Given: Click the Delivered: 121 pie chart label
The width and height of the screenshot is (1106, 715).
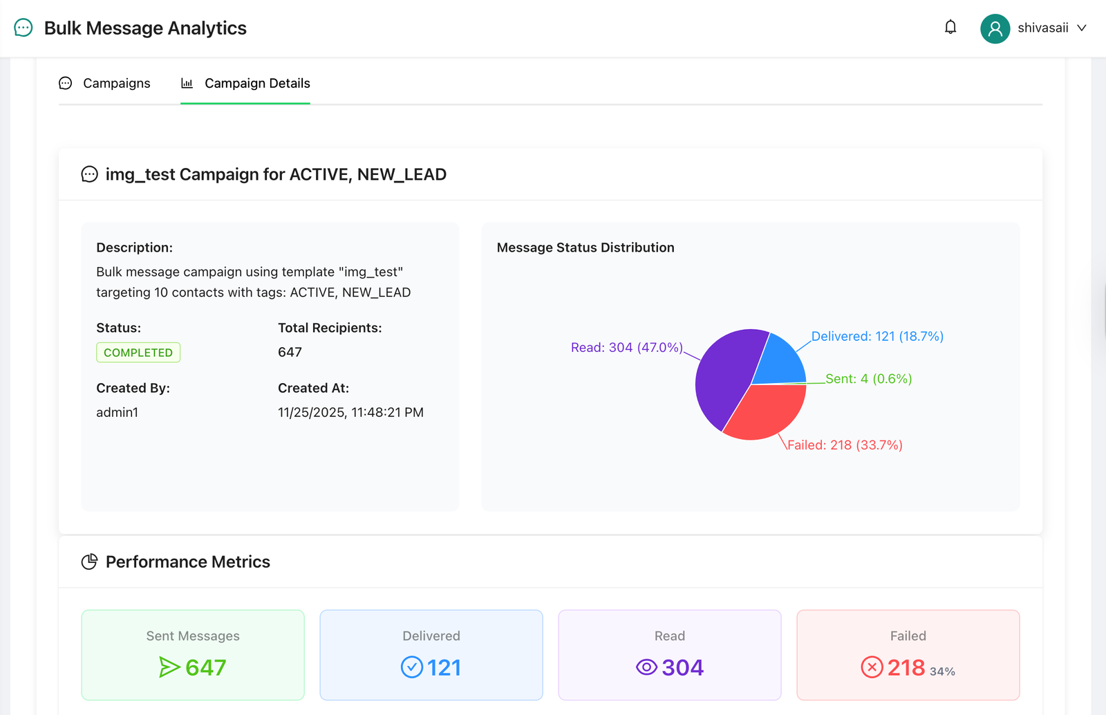Looking at the screenshot, I should coord(877,336).
